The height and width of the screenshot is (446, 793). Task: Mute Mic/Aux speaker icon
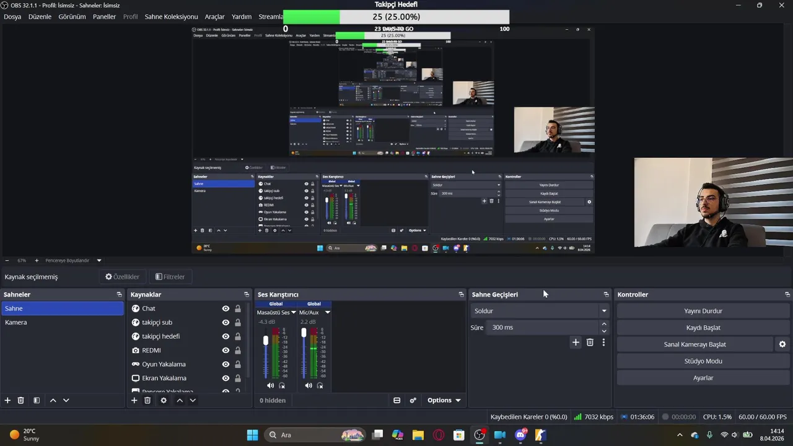pos(309,385)
